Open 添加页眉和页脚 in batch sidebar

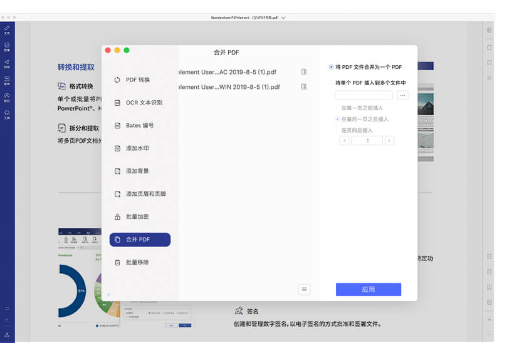140,194
